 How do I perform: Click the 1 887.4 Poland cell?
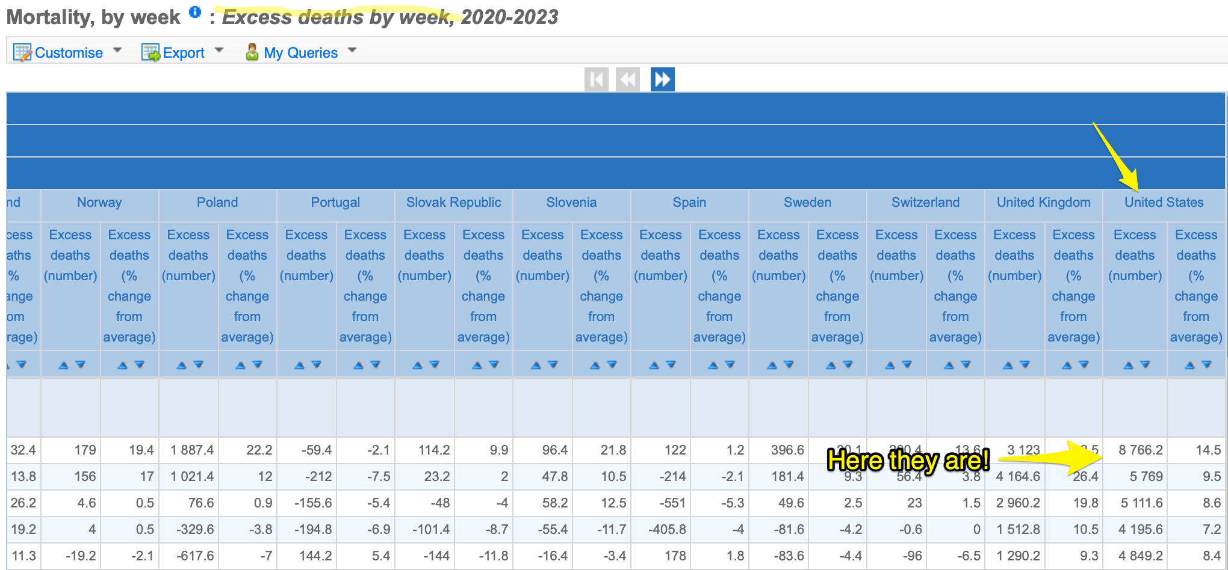(189, 450)
